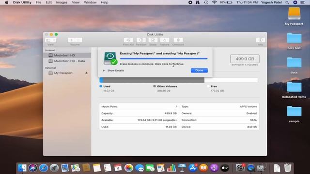Click the Done button in erase dialog
Screen dimensions: 310x174
point(199,70)
